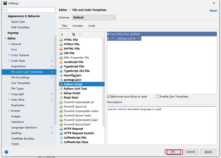Click the Apply button
The width and height of the screenshot is (221, 158).
tap(208, 152)
